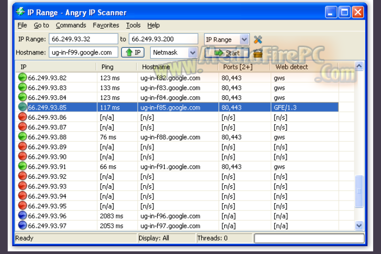Screen dimensions: 381x254
Task: Click the Ready status text
Action: [24, 238]
